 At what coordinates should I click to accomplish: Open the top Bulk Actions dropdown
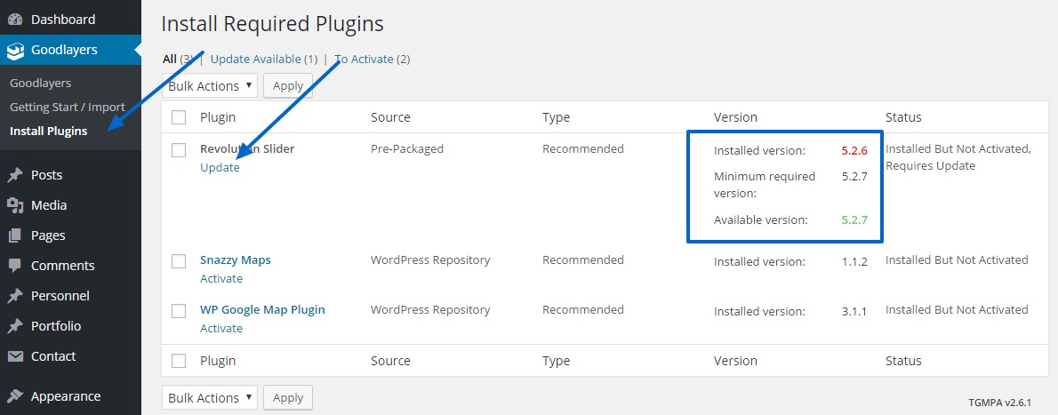pos(210,86)
